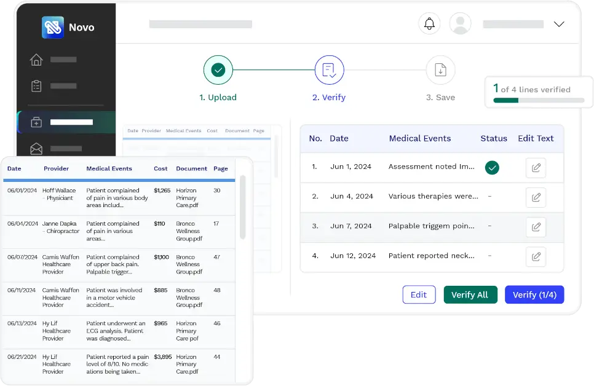
Task: Click the 06/21/2024 date cell
Action: pos(22,357)
